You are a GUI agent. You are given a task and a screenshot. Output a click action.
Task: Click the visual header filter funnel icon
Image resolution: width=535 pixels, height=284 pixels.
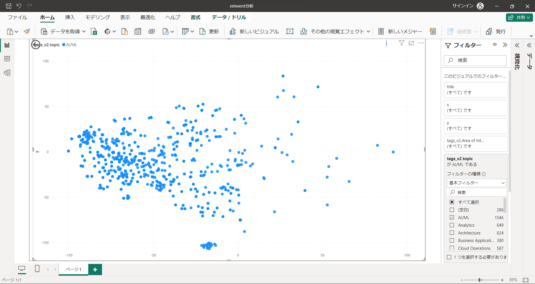point(402,43)
